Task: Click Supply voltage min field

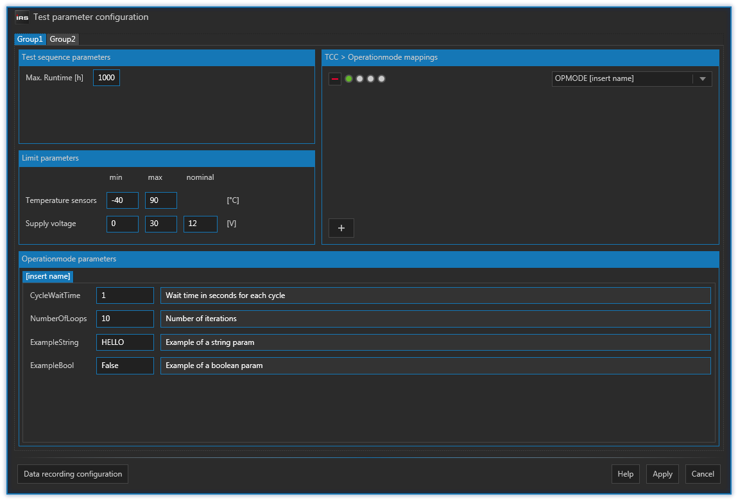Action: tap(123, 224)
